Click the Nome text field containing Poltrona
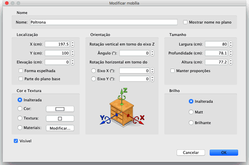 point(104,22)
